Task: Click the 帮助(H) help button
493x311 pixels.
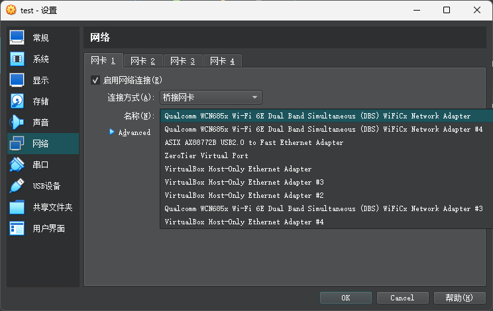Action: pyautogui.click(x=461, y=298)
